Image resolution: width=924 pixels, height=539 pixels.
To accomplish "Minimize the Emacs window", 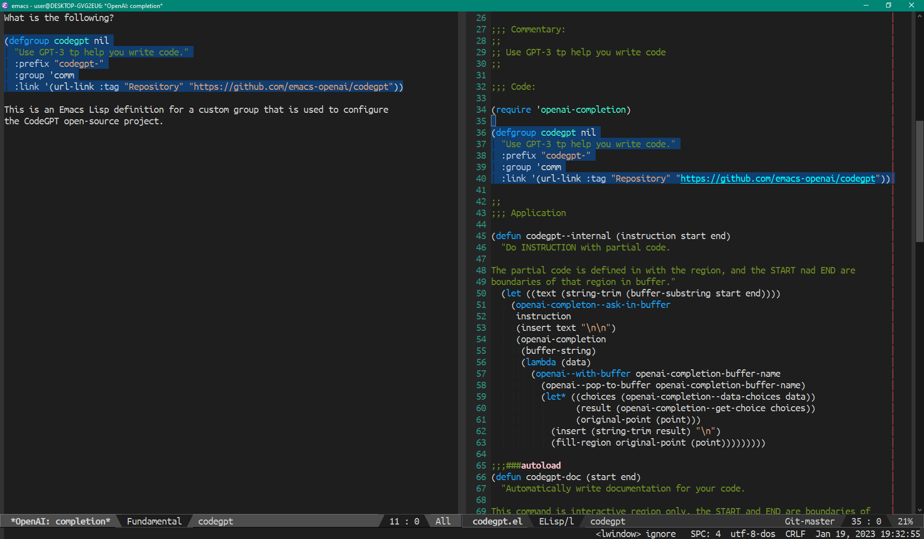I will pos(866,5).
